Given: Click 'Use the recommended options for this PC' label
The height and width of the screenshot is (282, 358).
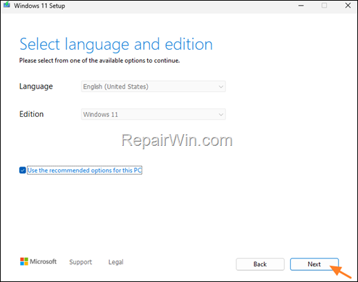Looking at the screenshot, I should click(x=84, y=170).
